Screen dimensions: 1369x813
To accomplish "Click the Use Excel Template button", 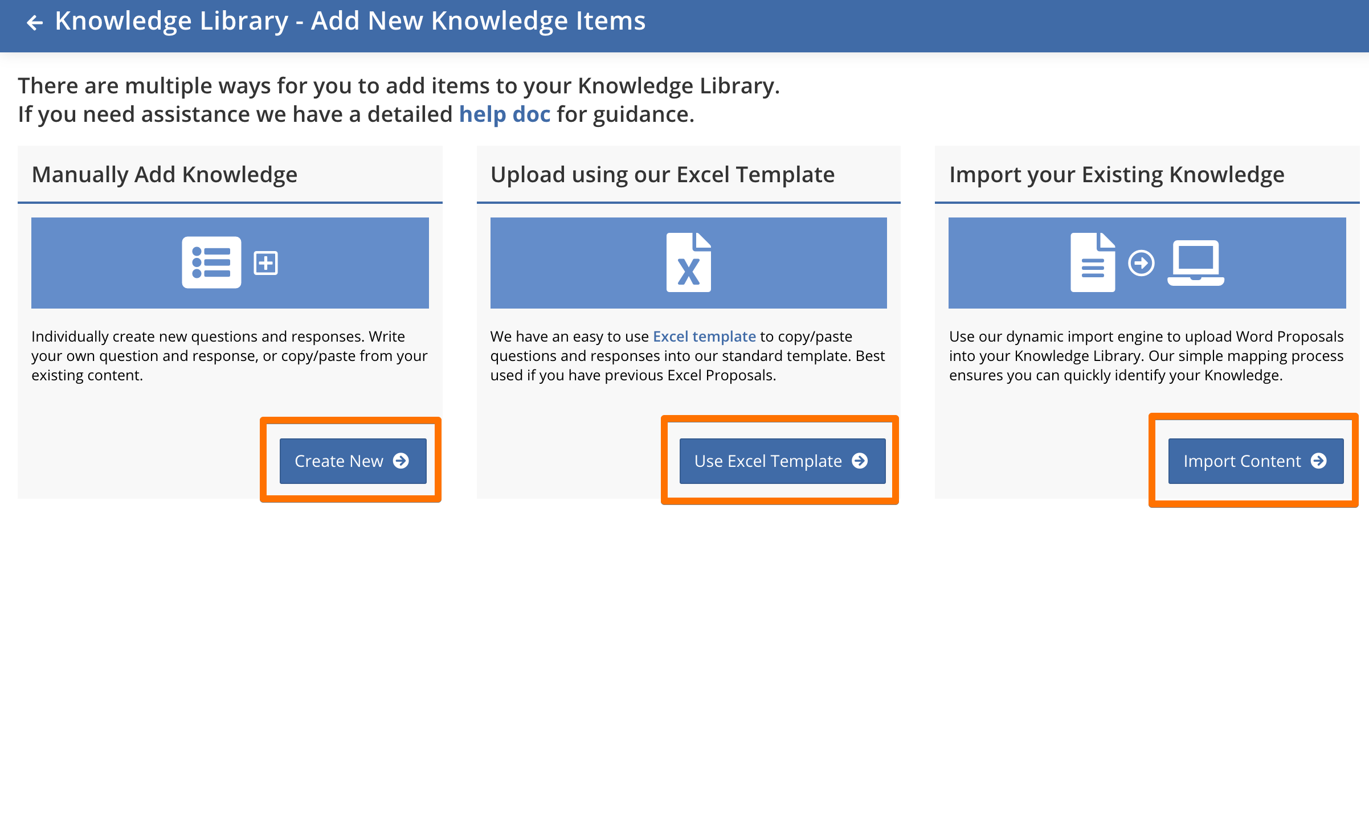I will coord(782,461).
